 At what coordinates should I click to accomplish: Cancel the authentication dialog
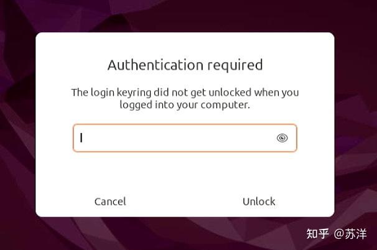(110, 201)
